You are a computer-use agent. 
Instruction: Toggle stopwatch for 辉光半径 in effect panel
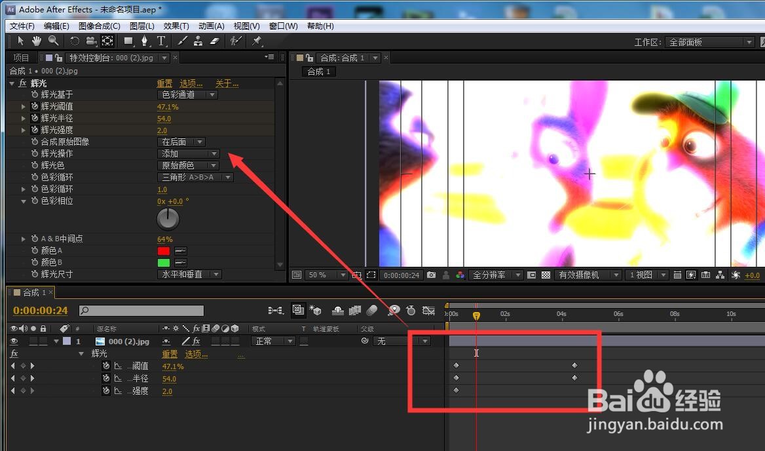pos(35,117)
